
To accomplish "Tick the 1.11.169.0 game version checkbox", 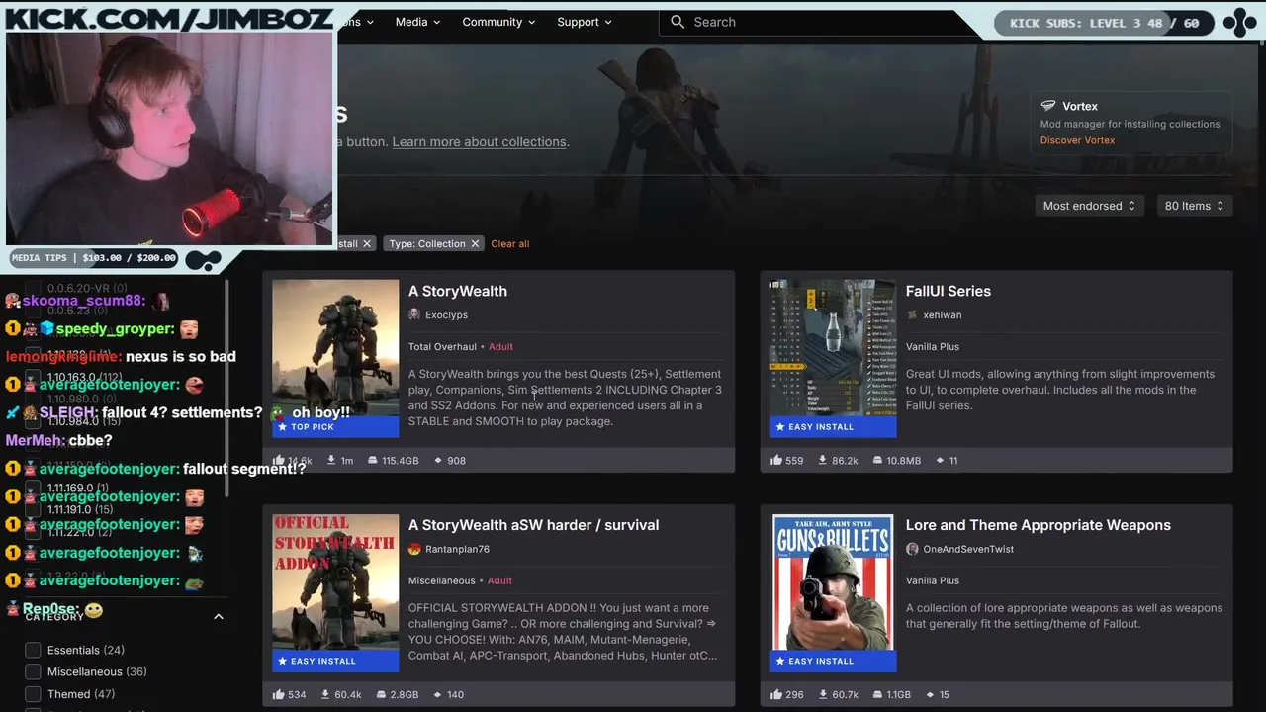I will click(33, 488).
